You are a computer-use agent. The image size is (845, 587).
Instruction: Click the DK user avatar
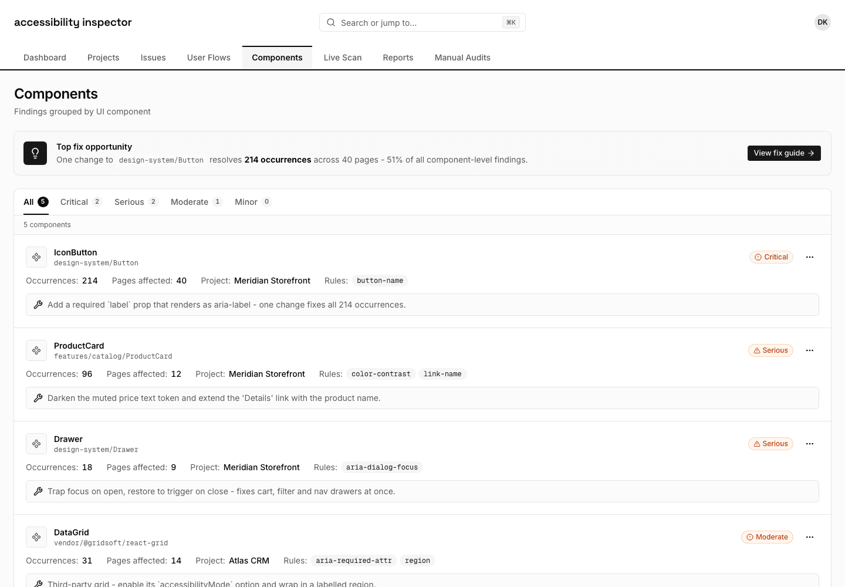pyautogui.click(x=823, y=22)
